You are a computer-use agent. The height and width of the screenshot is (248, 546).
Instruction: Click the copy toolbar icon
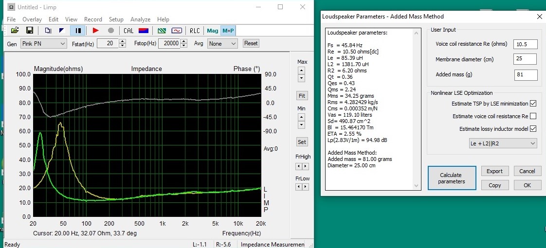(48, 31)
